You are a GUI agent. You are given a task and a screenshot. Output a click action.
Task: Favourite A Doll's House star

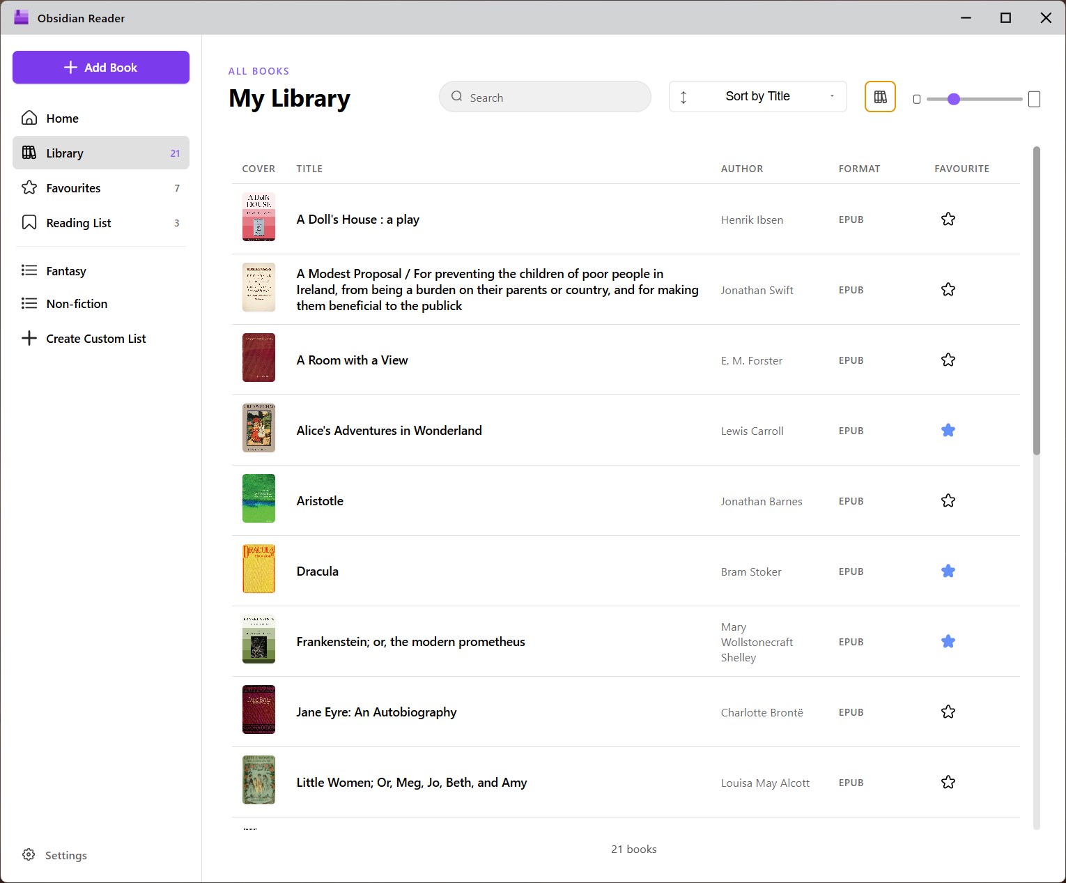(x=948, y=220)
